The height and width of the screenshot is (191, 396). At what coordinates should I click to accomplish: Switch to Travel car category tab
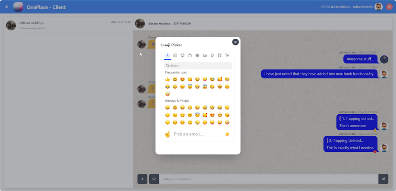click(x=205, y=55)
